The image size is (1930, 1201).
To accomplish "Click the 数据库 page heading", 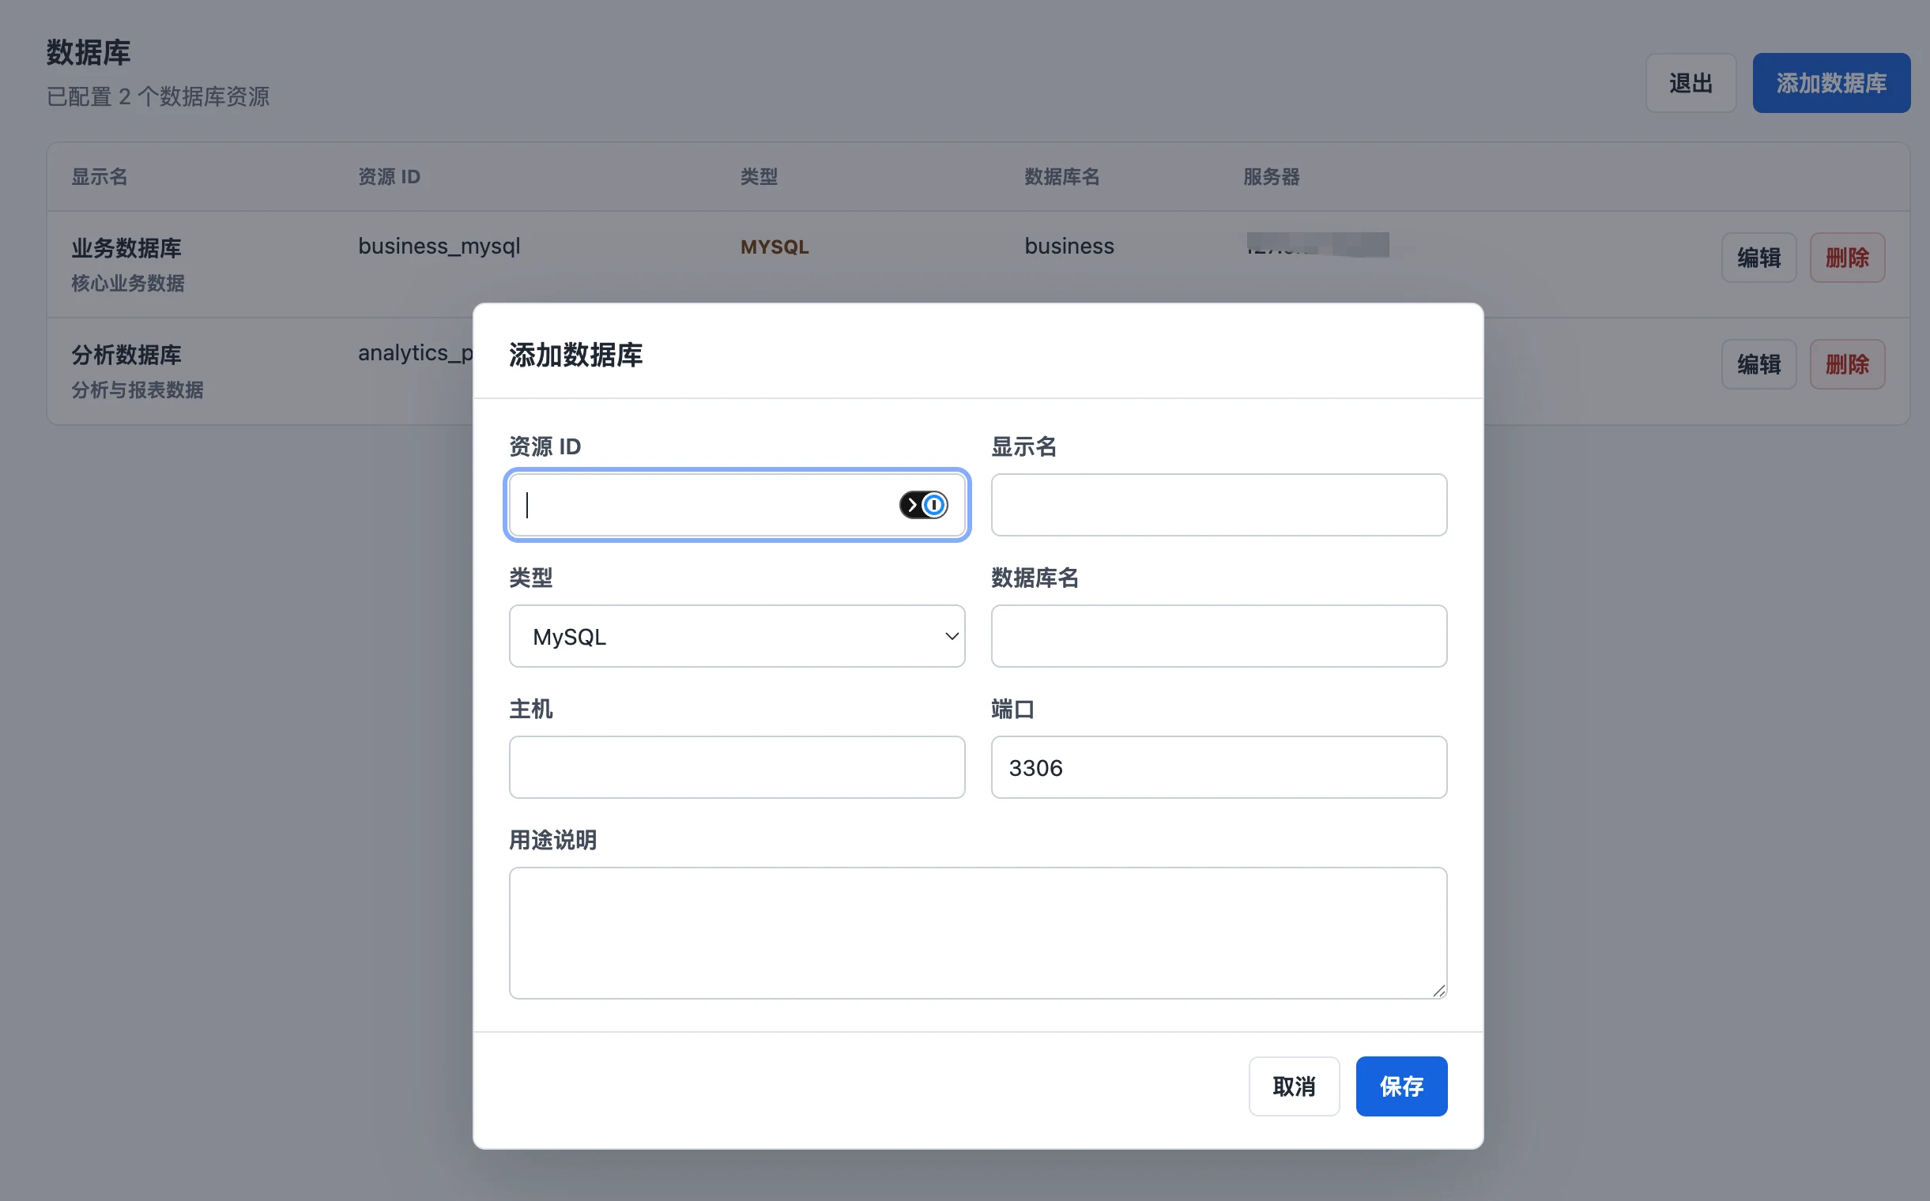I will 89,52.
